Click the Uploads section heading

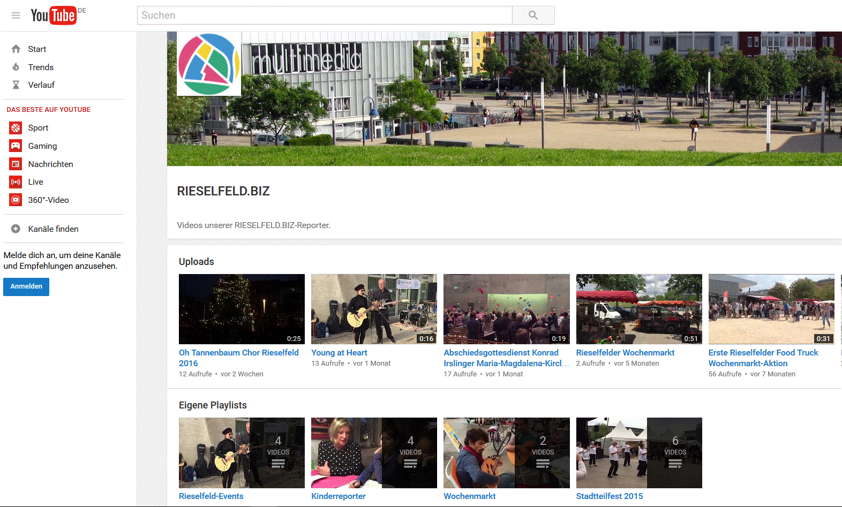[x=197, y=261]
